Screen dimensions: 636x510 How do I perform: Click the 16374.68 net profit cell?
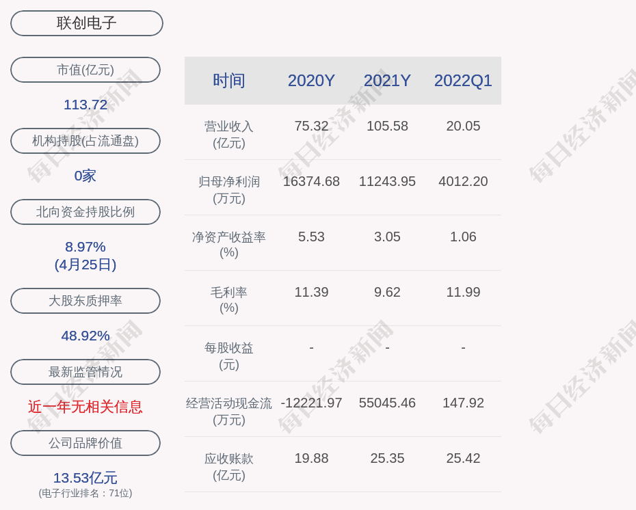click(312, 181)
